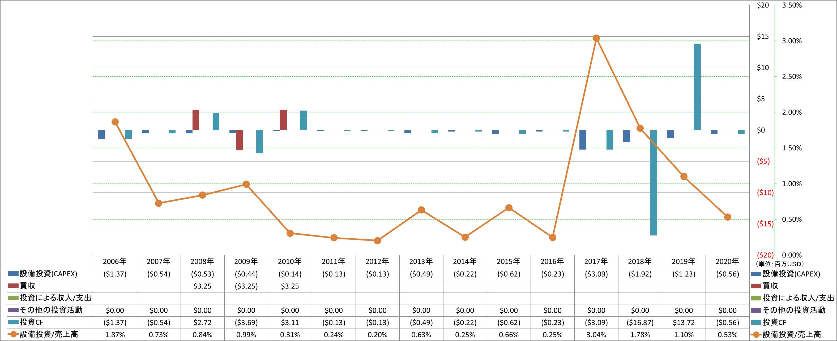Click the 投資CF teal legend swatch on left
837x341 pixels.
pos(13,322)
